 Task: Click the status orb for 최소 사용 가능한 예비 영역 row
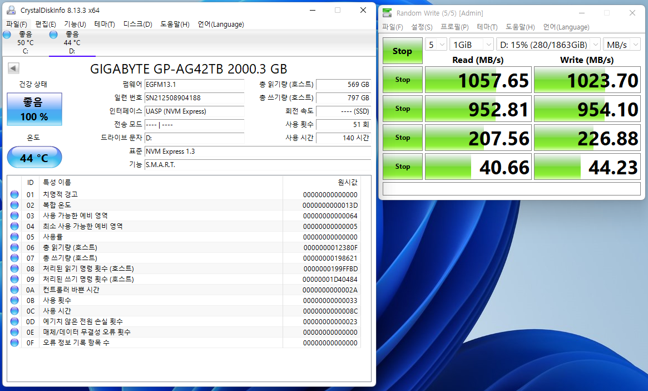pos(14,226)
